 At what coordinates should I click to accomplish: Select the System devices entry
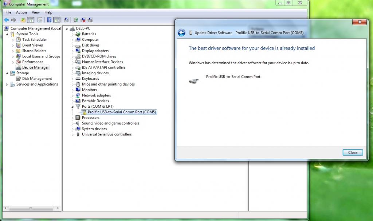pyautogui.click(x=94, y=129)
